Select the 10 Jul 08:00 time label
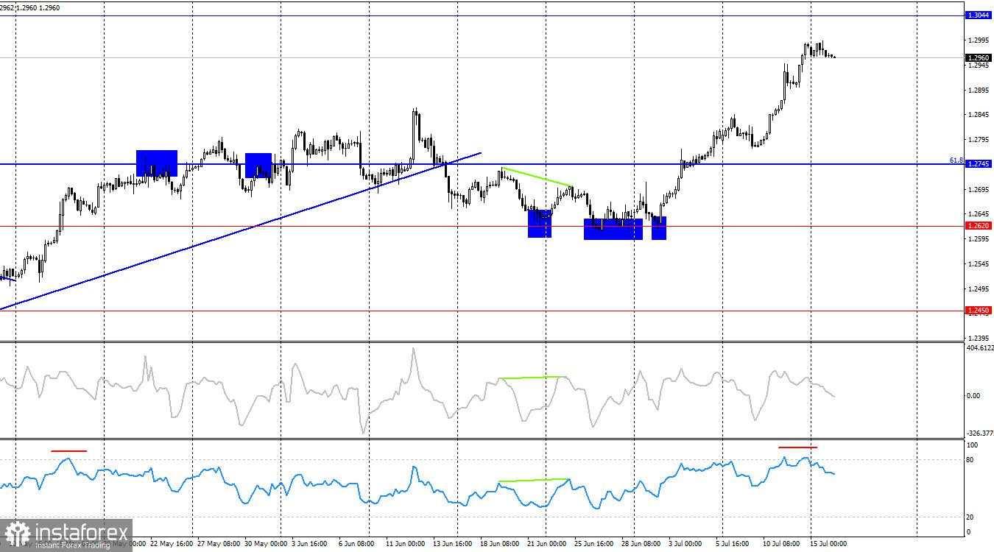Image resolution: width=994 pixels, height=552 pixels. click(782, 545)
